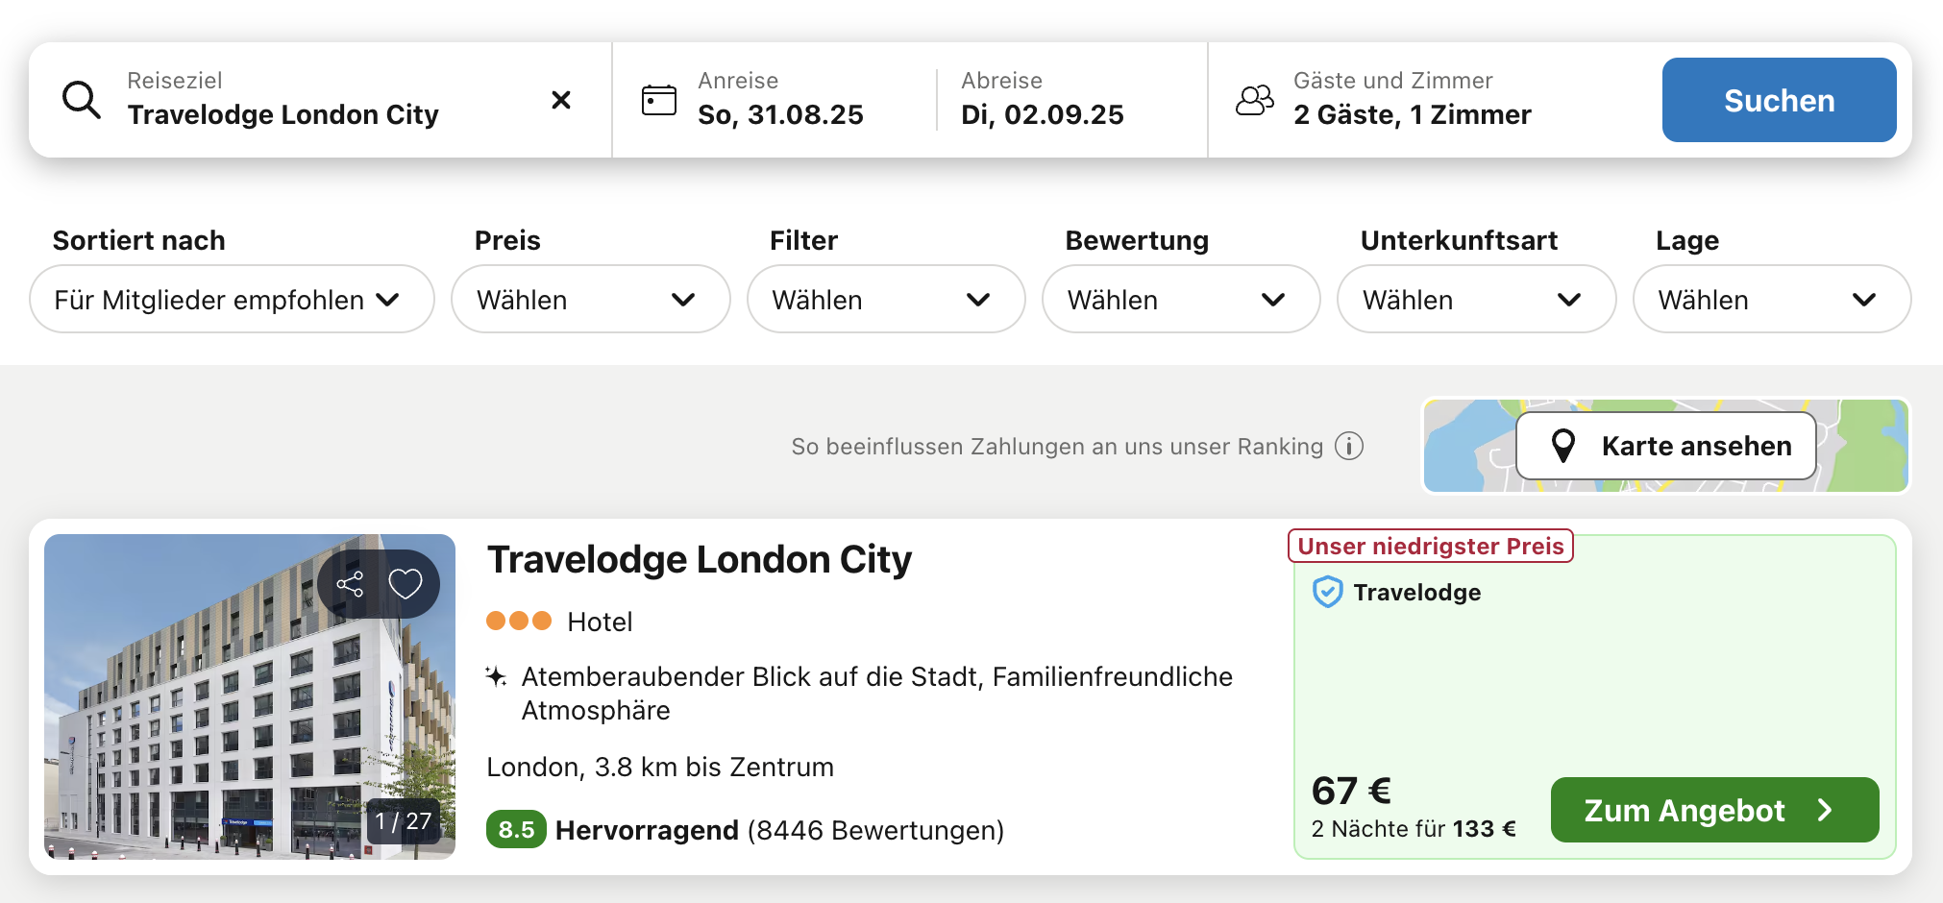Click the Travelodge provider name
The image size is (1943, 903).
tap(1417, 592)
